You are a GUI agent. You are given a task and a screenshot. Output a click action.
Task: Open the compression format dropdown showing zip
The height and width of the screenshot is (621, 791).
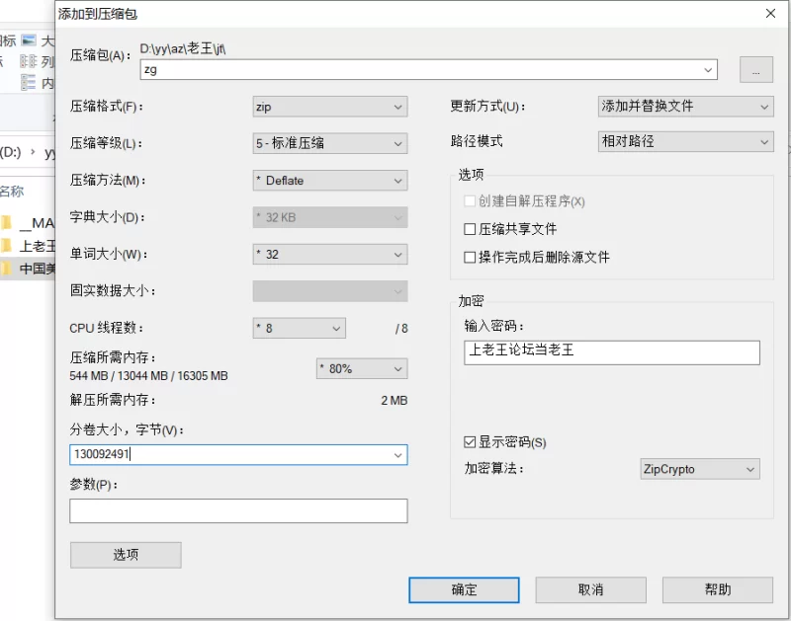[x=330, y=107]
